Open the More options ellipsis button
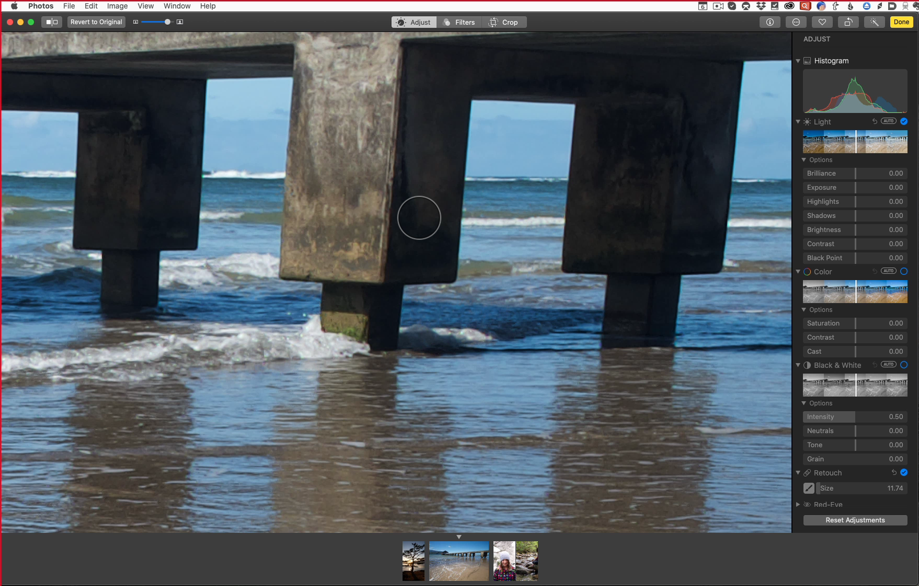Image resolution: width=919 pixels, height=586 pixels. (x=796, y=22)
